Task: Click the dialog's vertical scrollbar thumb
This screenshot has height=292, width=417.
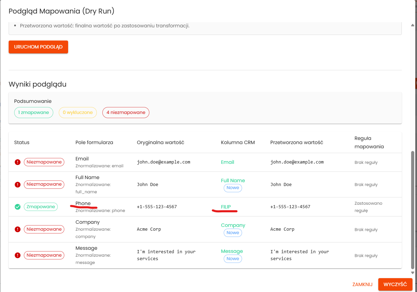Action: (412, 210)
